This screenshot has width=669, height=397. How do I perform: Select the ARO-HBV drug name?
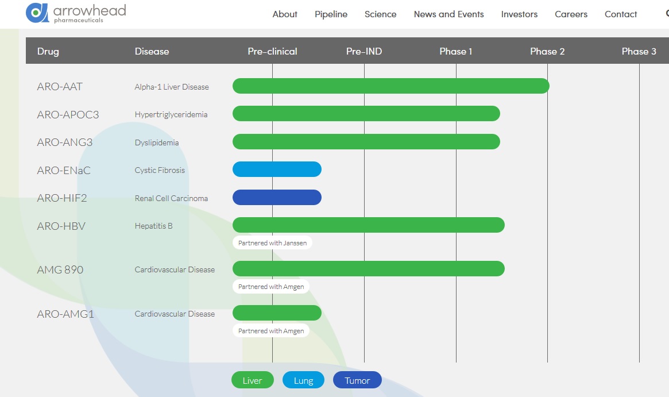pos(61,226)
